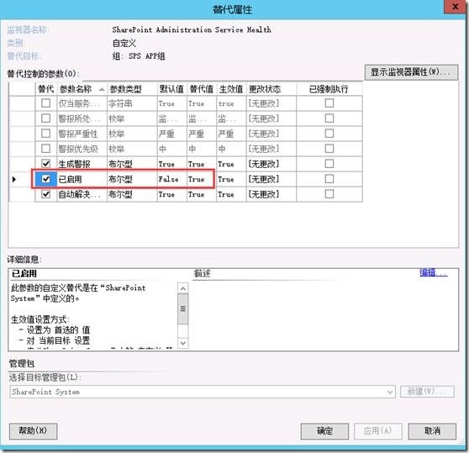Click the 生效值 column header

coord(231,89)
